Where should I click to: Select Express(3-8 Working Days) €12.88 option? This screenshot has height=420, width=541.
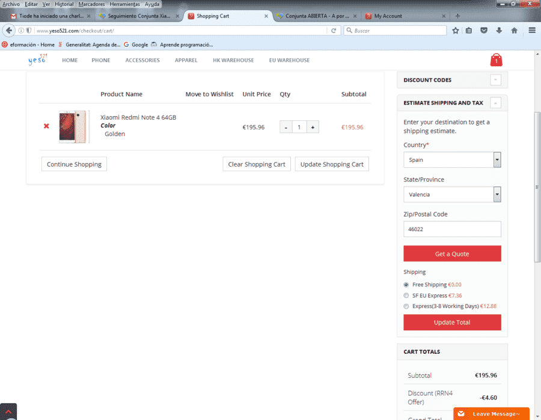coord(406,306)
